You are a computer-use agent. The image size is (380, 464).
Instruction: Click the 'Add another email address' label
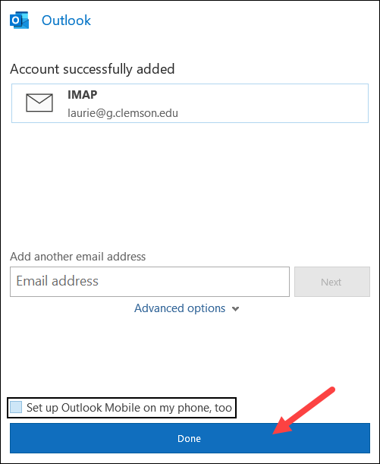click(x=77, y=257)
